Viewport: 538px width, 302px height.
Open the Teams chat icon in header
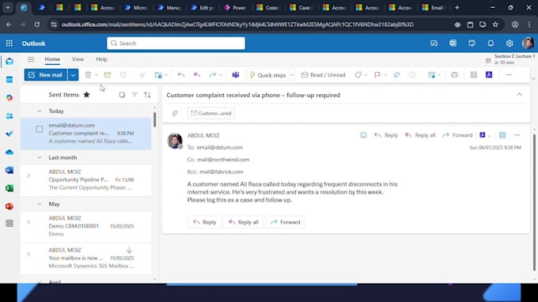(x=434, y=43)
